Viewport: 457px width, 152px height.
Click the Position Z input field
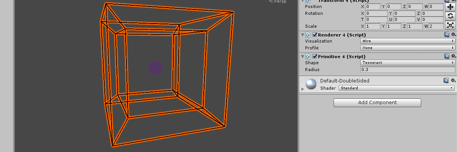click(x=415, y=6)
